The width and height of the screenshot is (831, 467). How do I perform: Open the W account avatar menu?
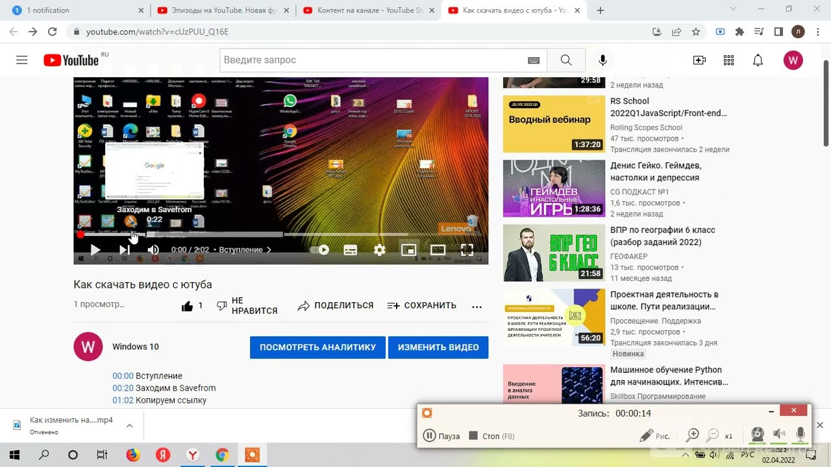point(793,60)
